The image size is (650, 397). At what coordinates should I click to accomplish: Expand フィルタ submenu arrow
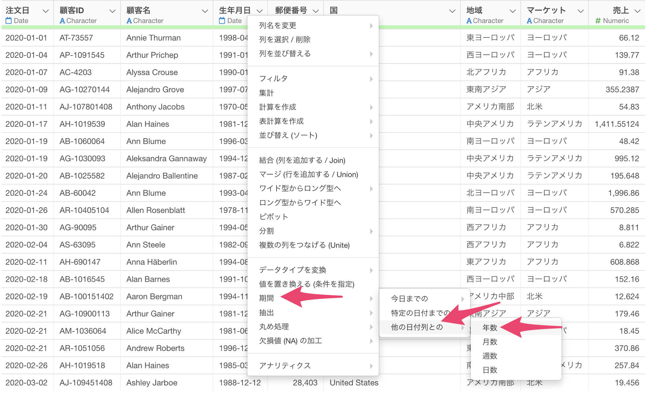pyautogui.click(x=371, y=79)
